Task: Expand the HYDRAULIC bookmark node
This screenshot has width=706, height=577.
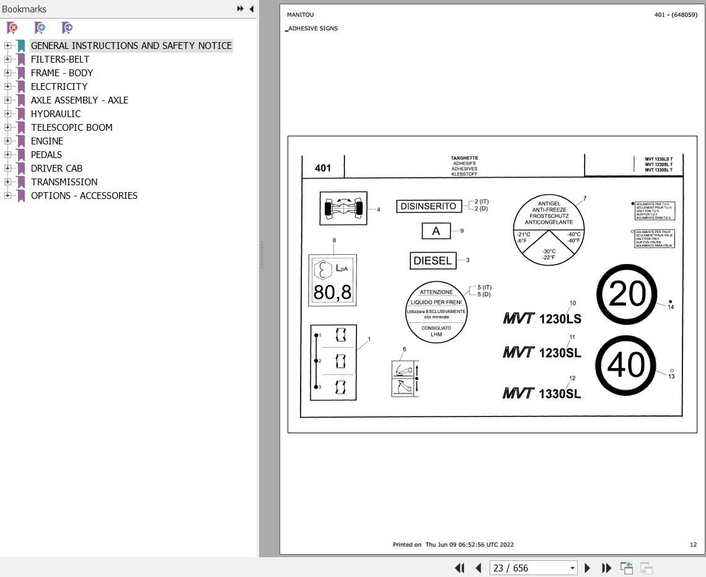Action: coord(7,114)
